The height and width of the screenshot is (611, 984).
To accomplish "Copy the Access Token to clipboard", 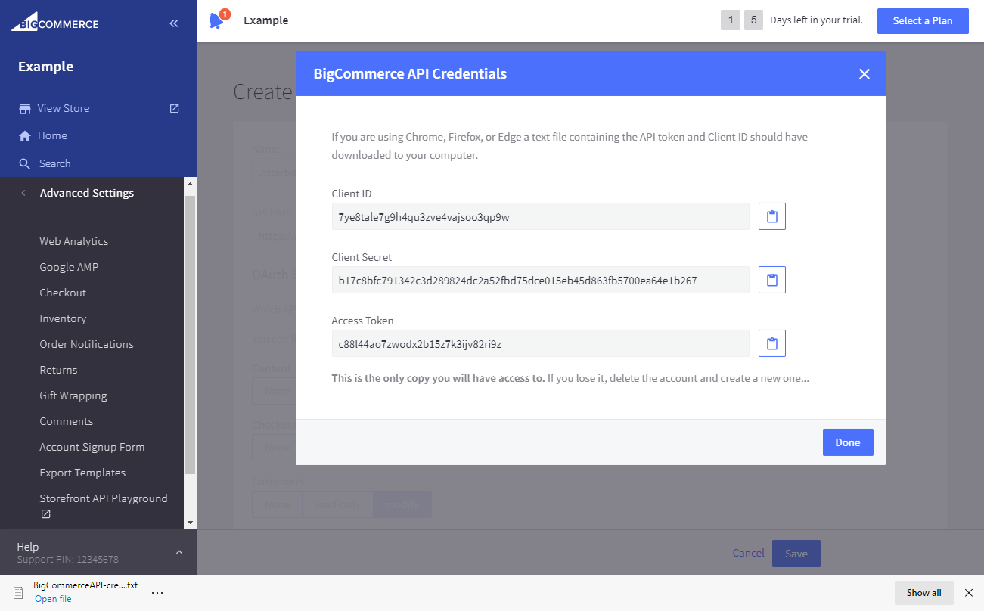I will (x=771, y=343).
